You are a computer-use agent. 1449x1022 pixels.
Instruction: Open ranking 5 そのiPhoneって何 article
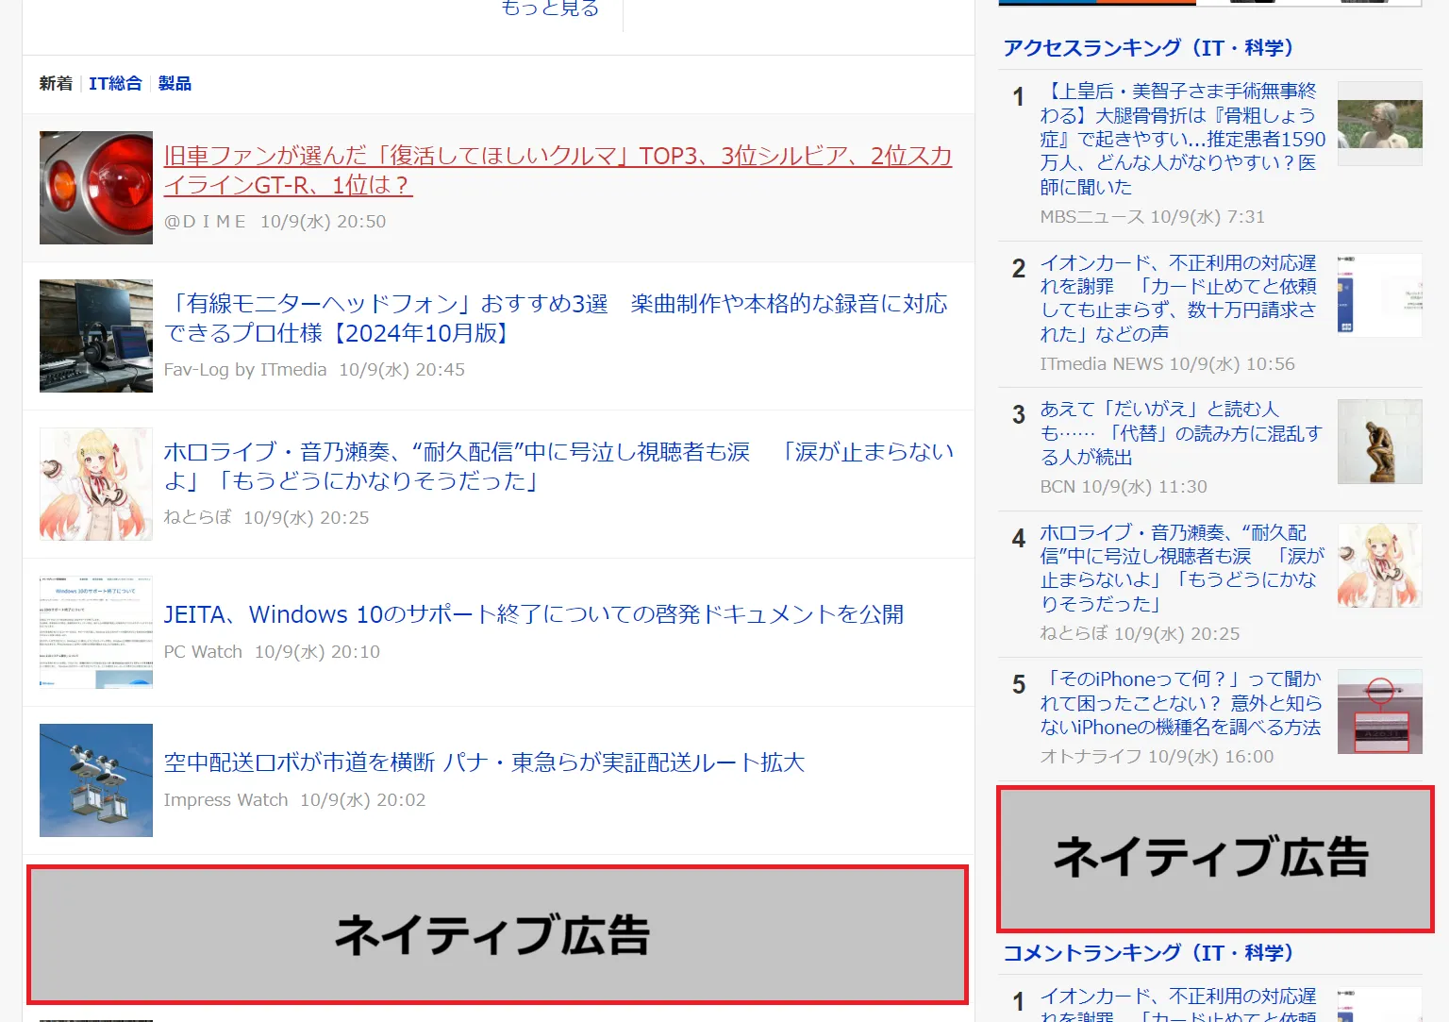click(x=1181, y=703)
